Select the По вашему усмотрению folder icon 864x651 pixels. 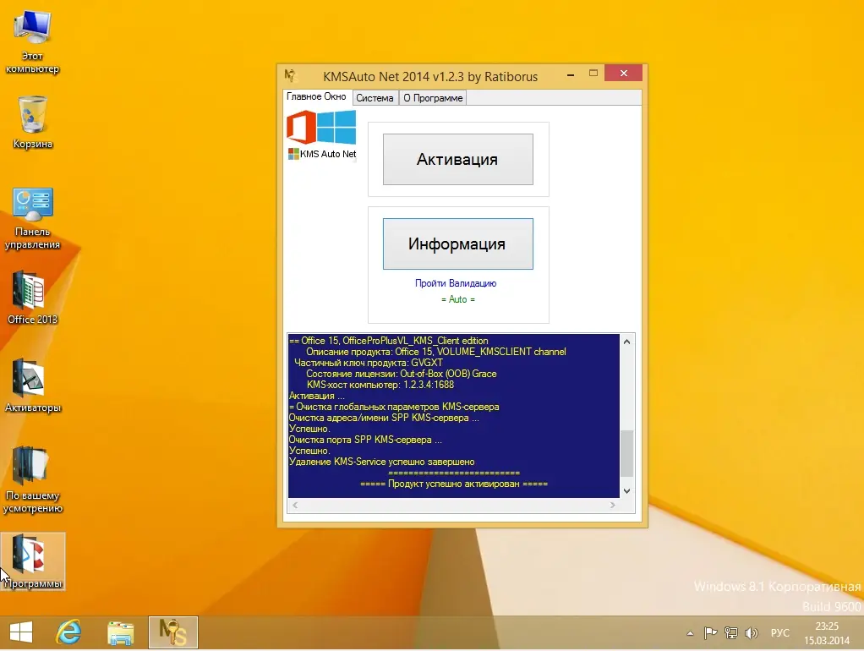[32, 479]
